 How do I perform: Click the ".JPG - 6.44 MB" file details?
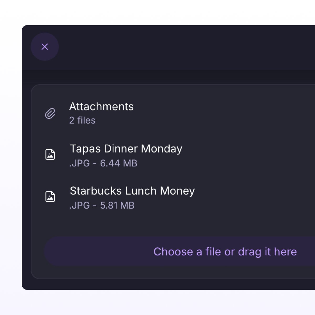click(x=103, y=163)
